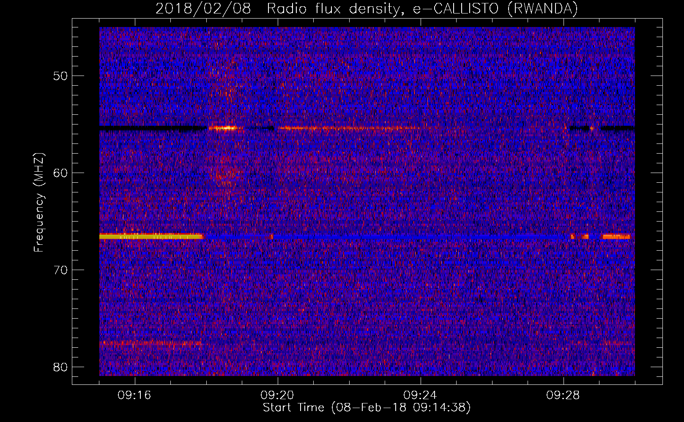Click the 'Start Time (08-Feb-18 09:14:38)' label
The image size is (684, 422).
(x=367, y=408)
